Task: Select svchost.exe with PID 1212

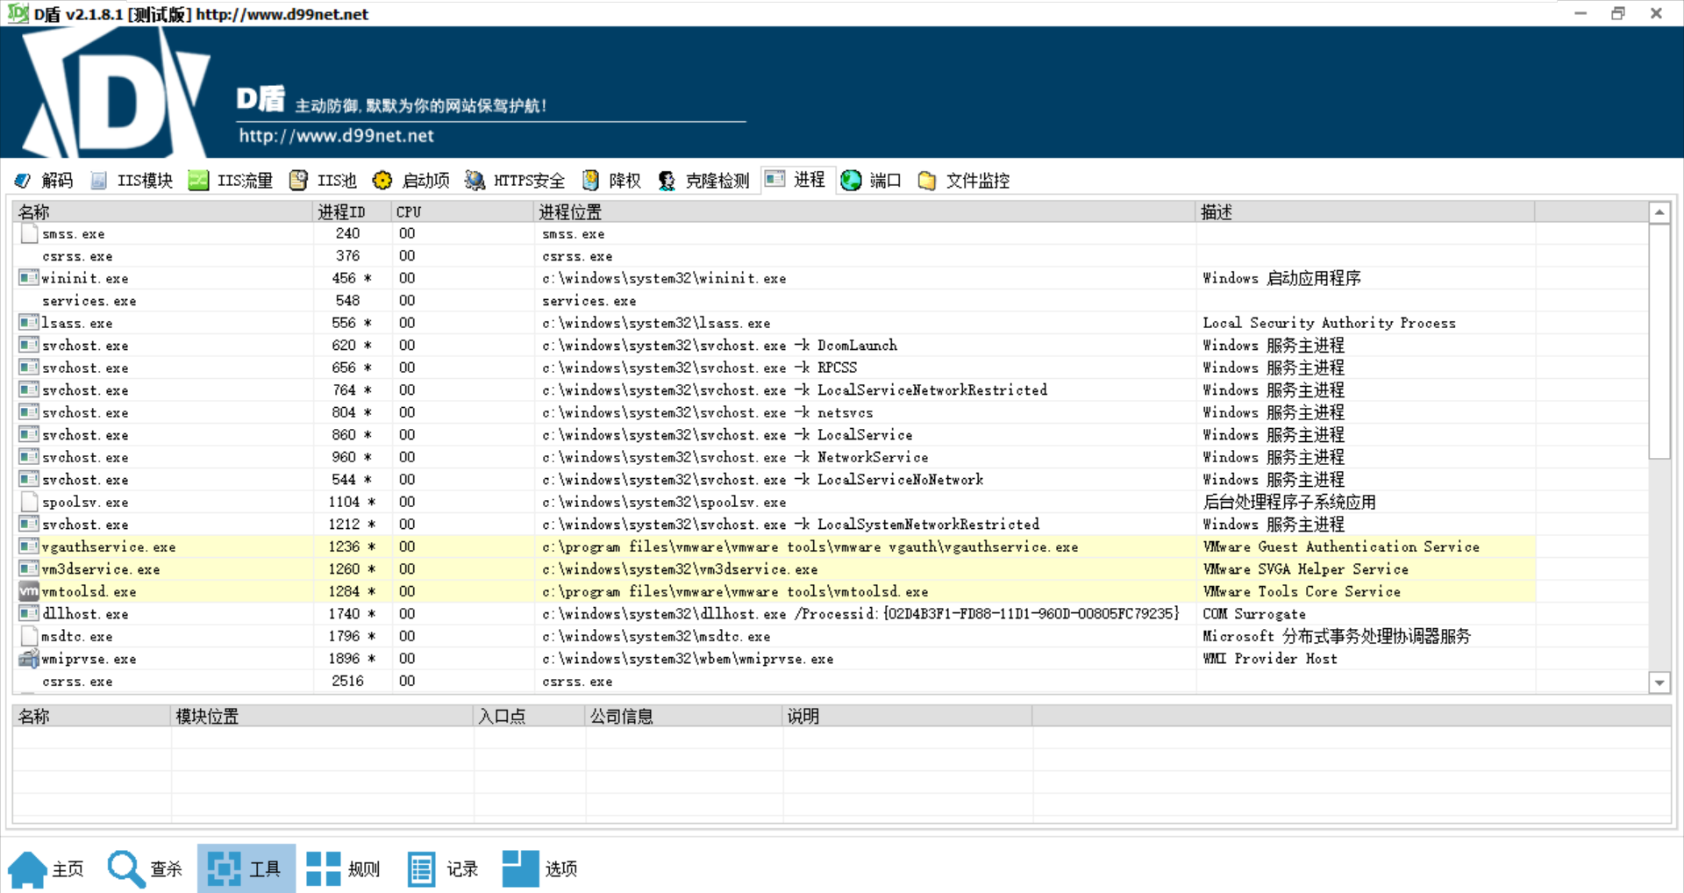Action: 774,525
